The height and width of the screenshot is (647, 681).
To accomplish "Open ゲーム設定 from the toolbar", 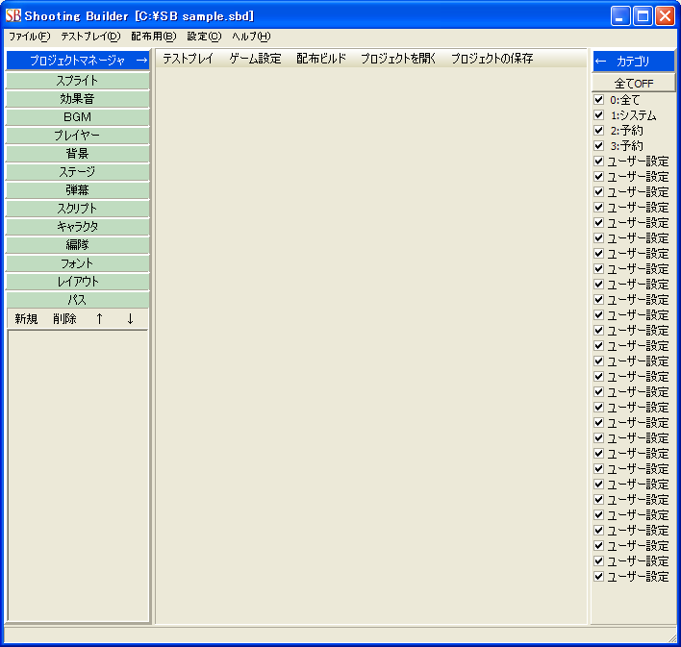I will [x=256, y=59].
